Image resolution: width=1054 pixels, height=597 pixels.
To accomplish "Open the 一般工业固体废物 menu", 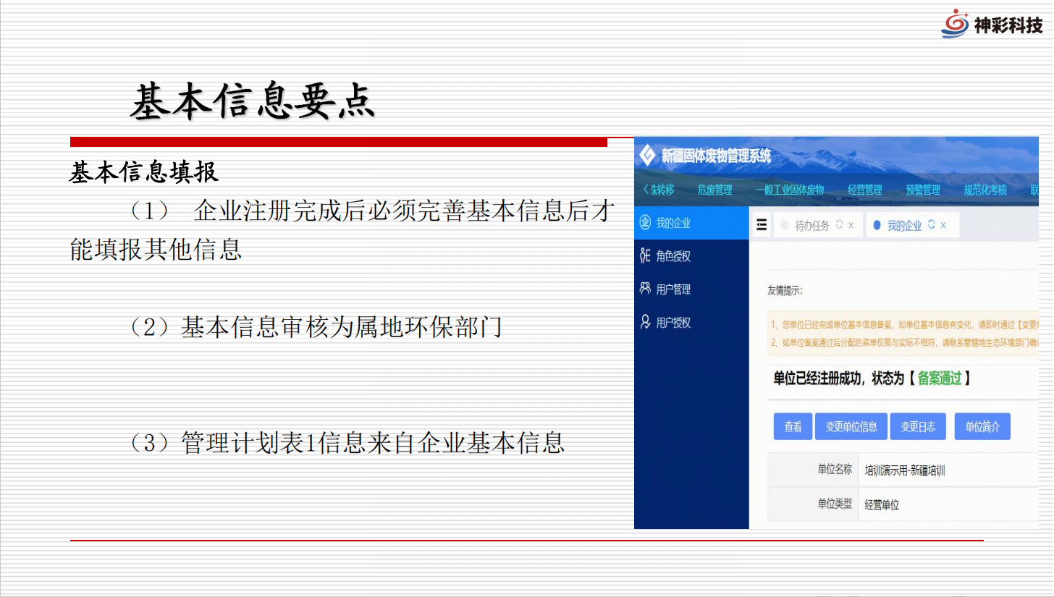I will tap(790, 190).
